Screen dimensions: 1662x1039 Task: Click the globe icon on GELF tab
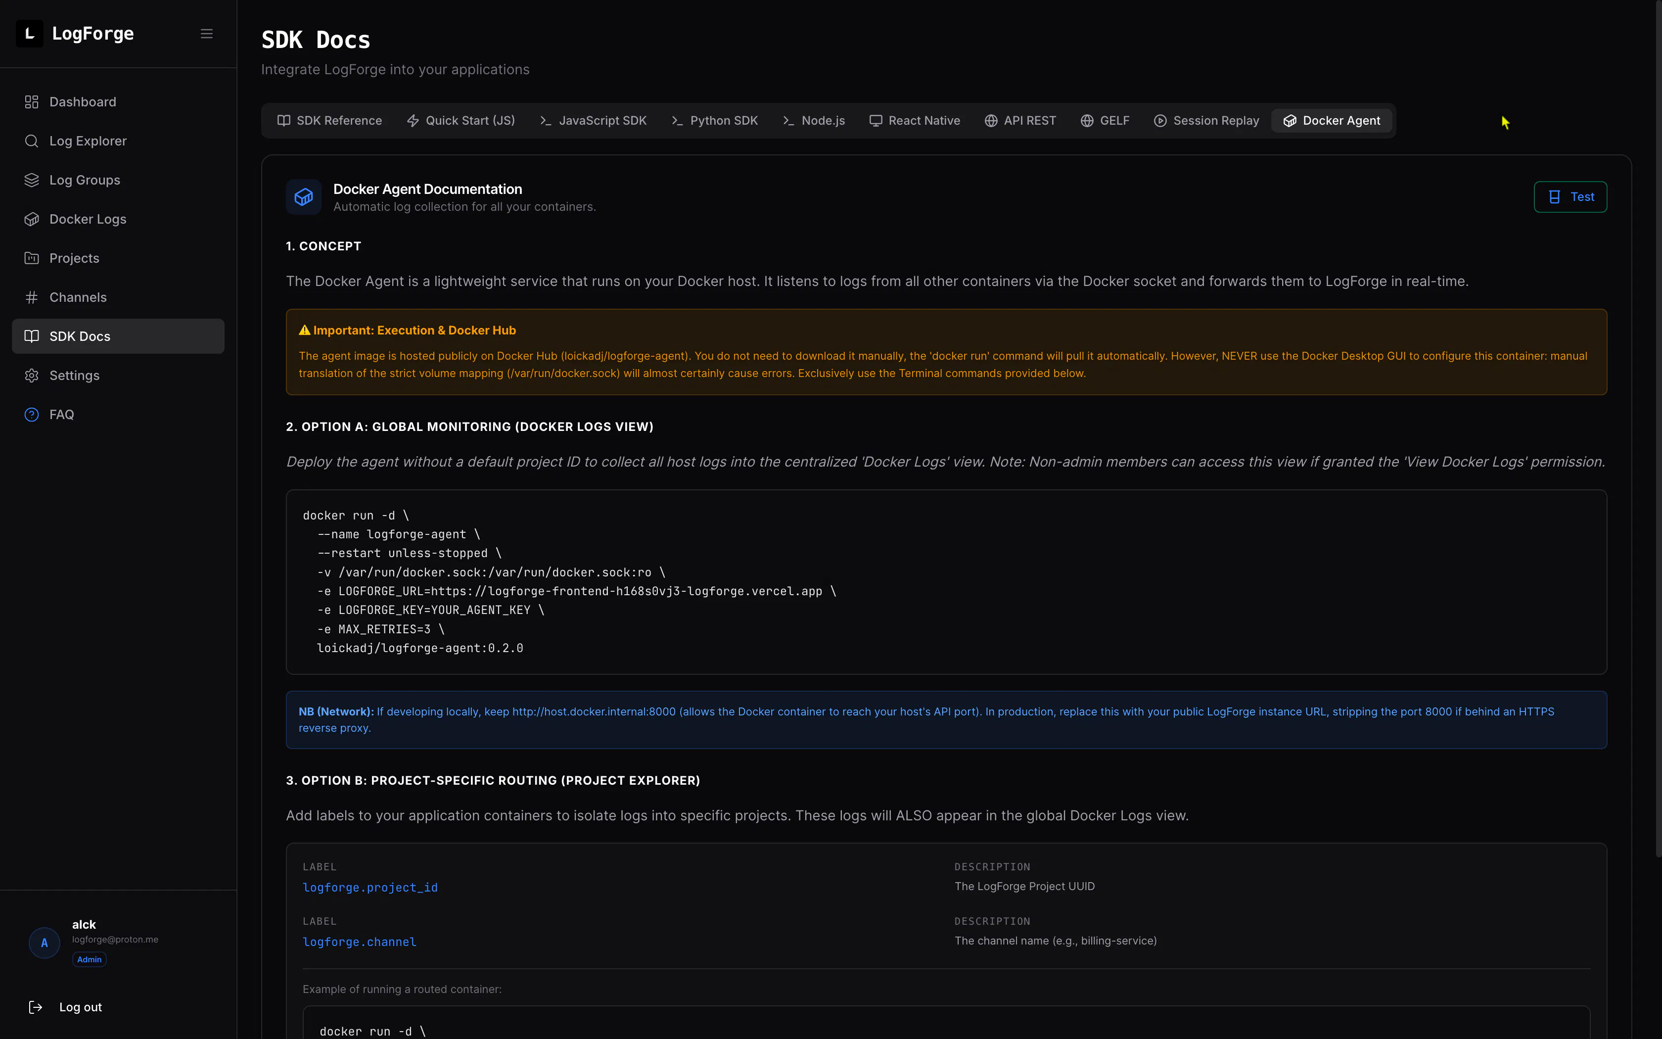point(1087,120)
